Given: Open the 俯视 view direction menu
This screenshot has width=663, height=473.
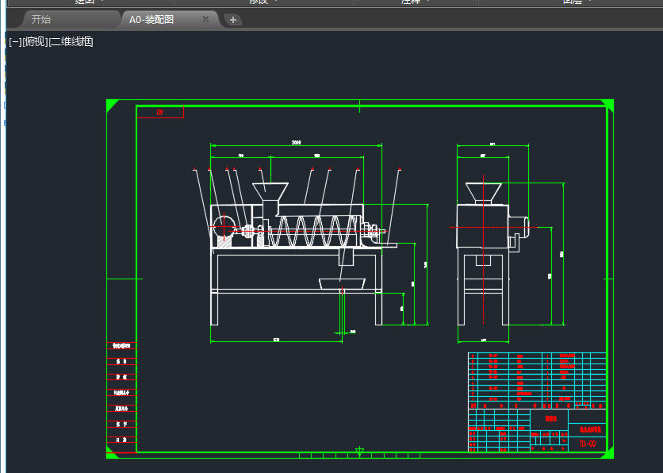Looking at the screenshot, I should tap(35, 42).
